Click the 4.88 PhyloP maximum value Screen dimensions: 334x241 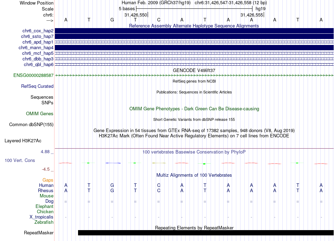[45, 152]
